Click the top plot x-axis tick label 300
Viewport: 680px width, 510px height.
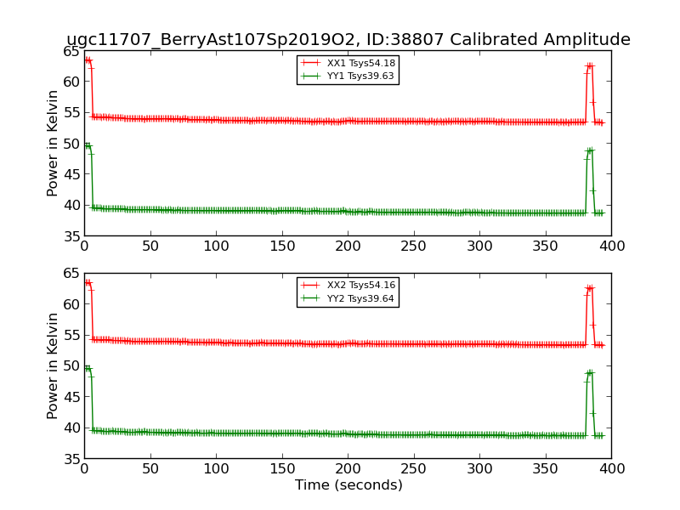coord(479,246)
